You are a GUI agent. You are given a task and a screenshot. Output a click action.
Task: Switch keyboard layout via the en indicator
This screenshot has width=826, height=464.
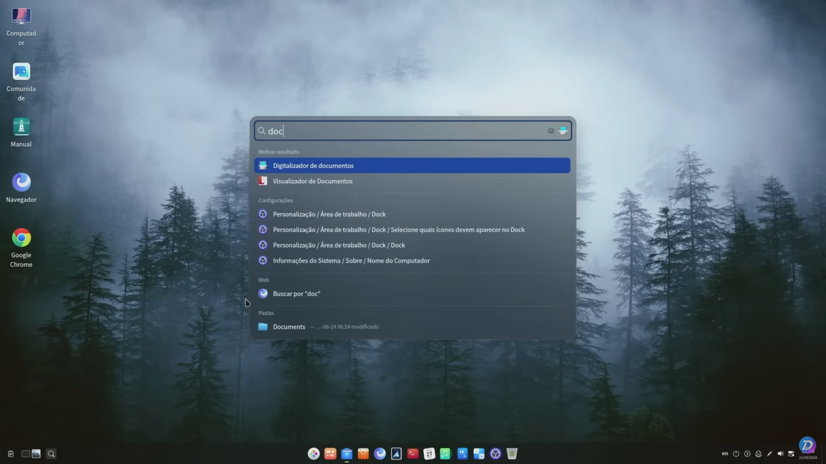725,453
